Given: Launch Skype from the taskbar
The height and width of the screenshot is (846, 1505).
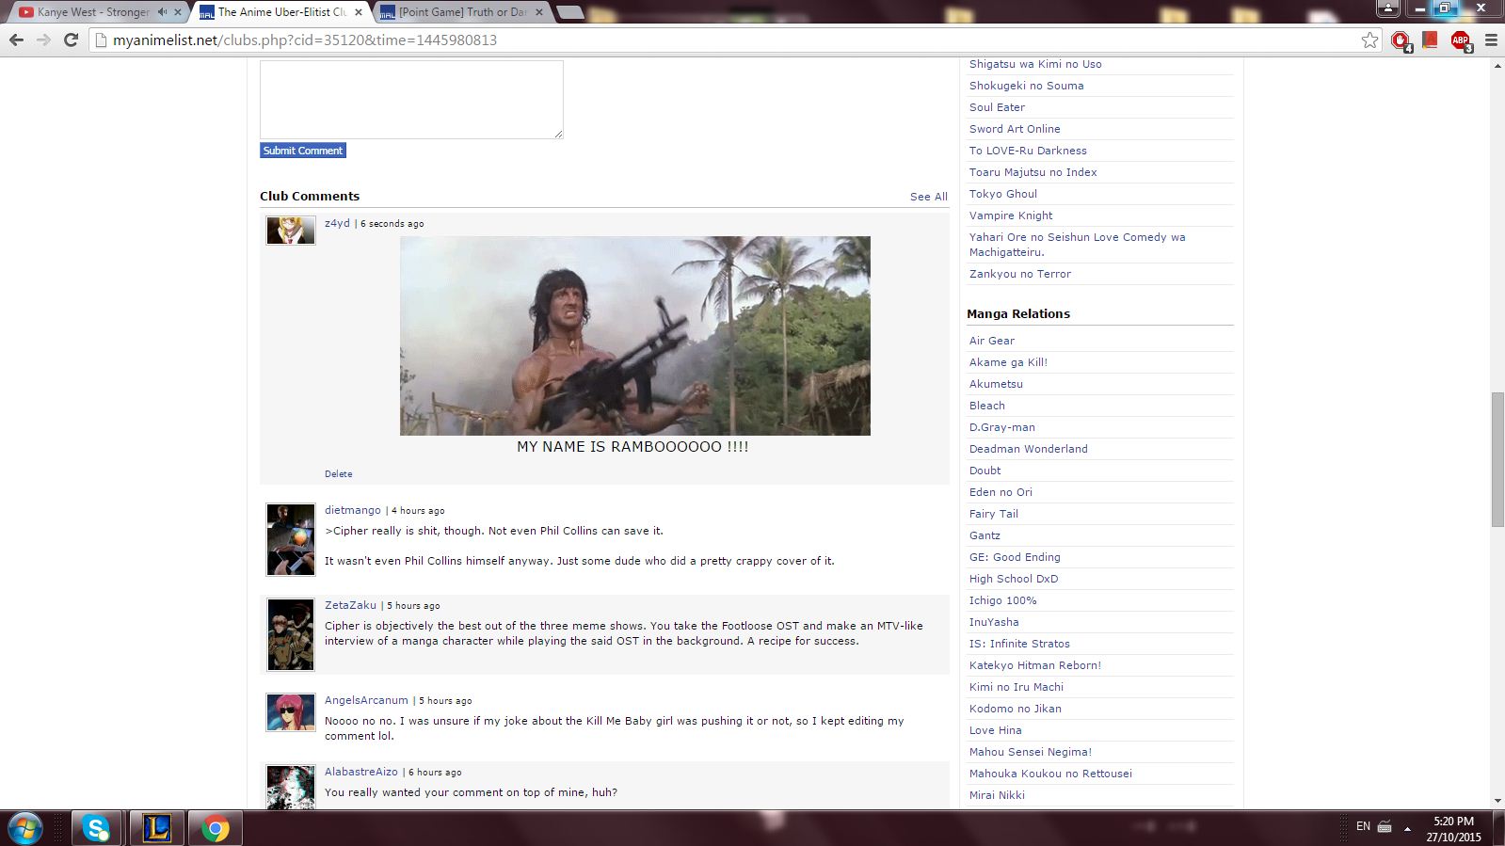Looking at the screenshot, I should (96, 828).
